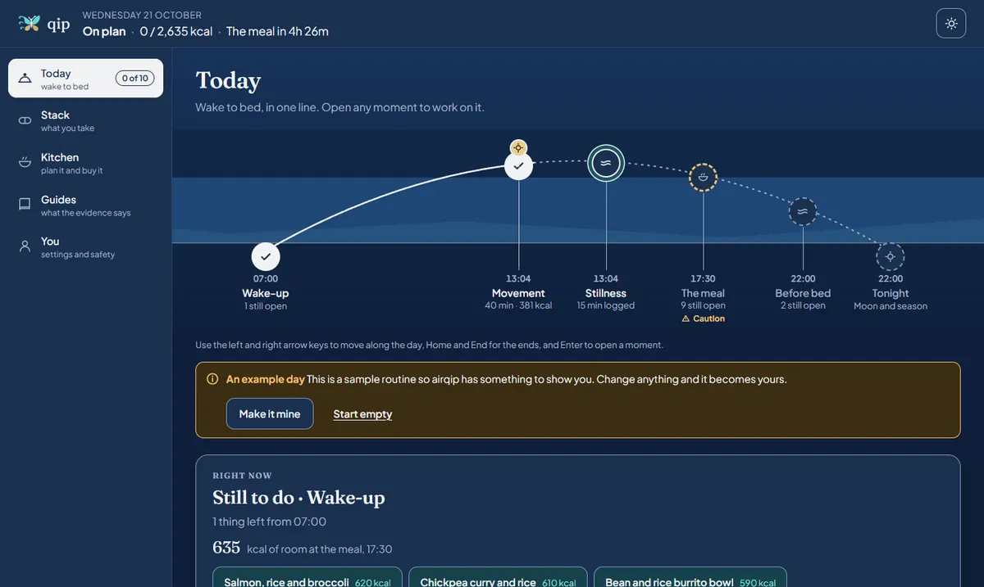Click the qip butterfly logo
The width and height of the screenshot is (984, 587).
click(30, 23)
